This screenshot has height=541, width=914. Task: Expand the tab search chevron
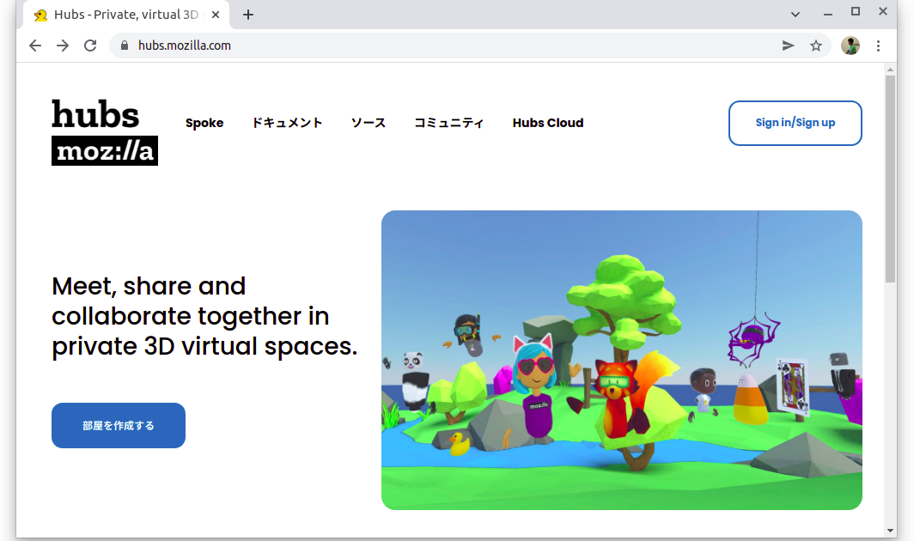(x=795, y=15)
